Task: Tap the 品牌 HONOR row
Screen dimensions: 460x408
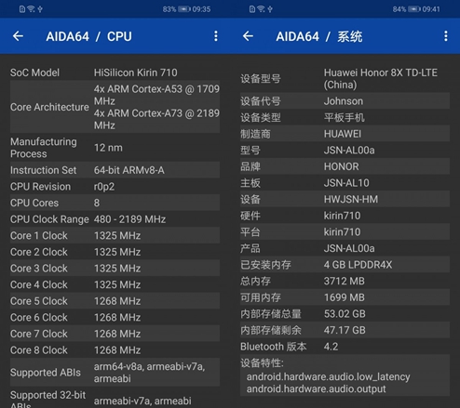Action: click(x=345, y=166)
